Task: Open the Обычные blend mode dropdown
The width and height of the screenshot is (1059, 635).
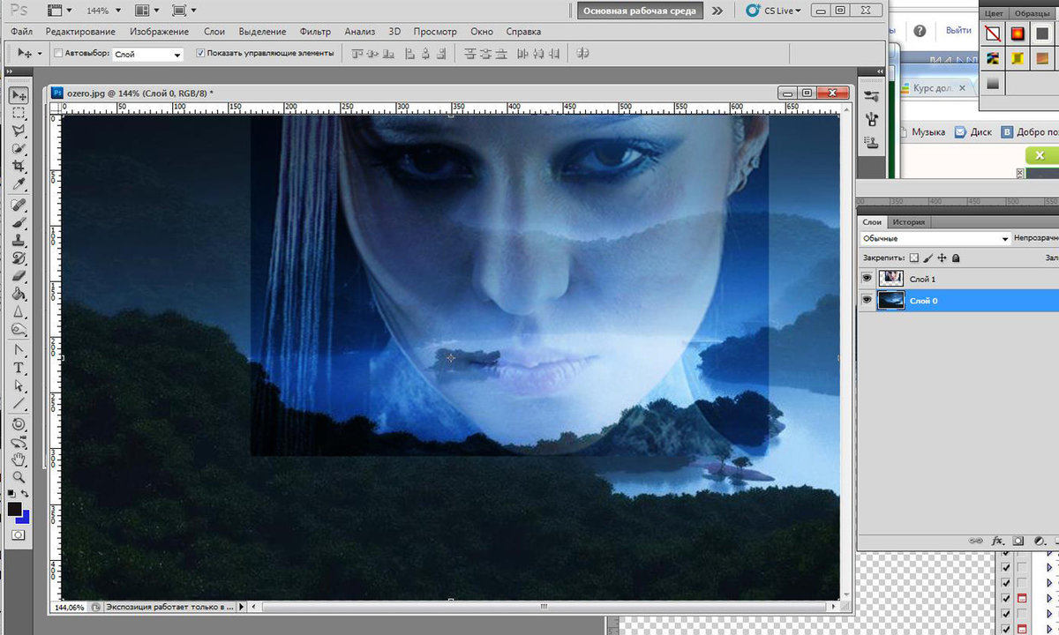Action: [935, 239]
